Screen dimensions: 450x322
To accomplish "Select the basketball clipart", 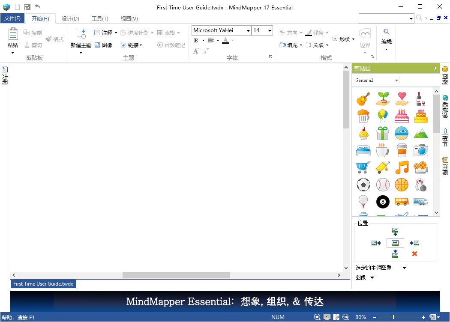I will pyautogui.click(x=402, y=185).
